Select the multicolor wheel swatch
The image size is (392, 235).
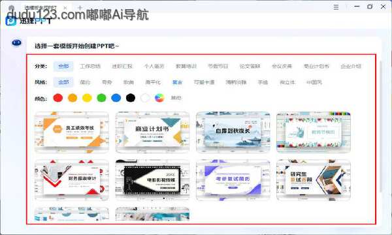[159, 98]
